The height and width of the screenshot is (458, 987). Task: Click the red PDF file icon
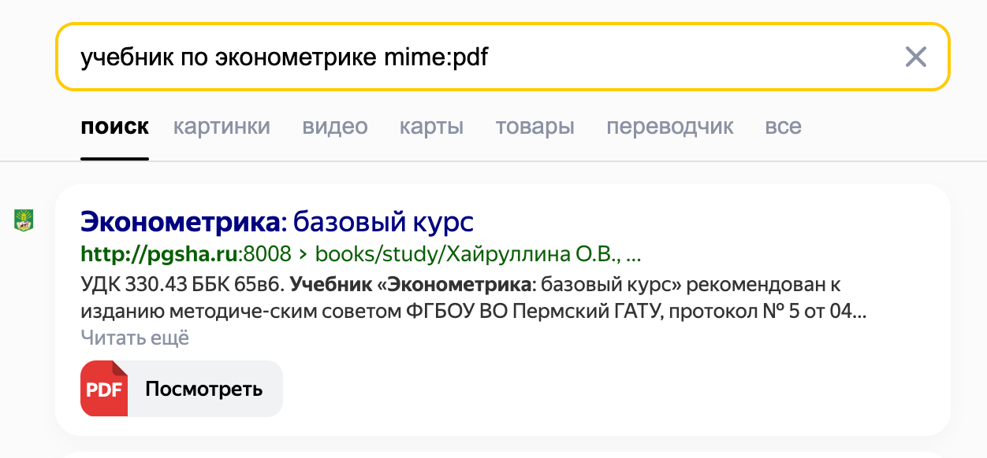coord(103,388)
